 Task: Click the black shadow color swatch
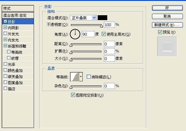[102, 18]
